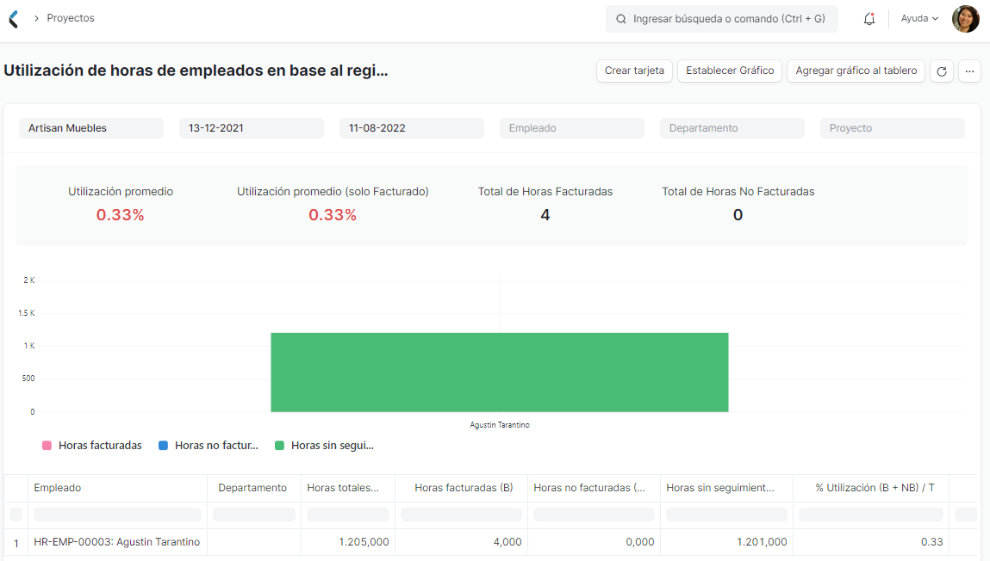The image size is (990, 561).
Task: Open the Ayuda menu
Action: click(918, 18)
